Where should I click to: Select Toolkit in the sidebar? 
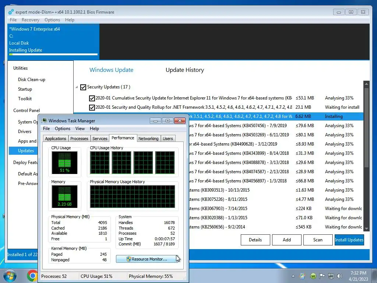pos(25,99)
